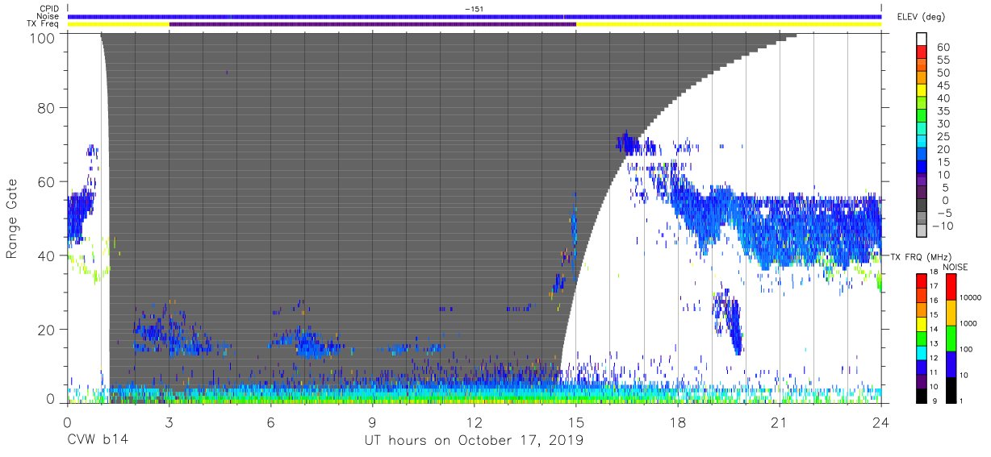Click the 55 label on ELEV scale
The height and width of the screenshot is (457, 991).
coord(943,60)
